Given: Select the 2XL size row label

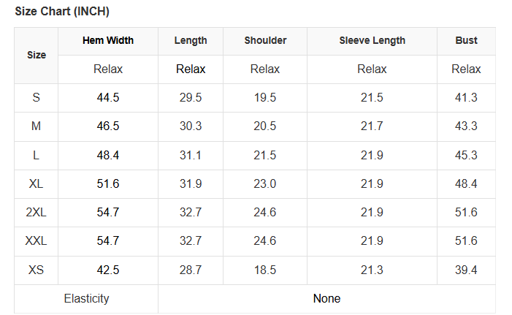Looking at the screenshot, I should click(x=37, y=213).
